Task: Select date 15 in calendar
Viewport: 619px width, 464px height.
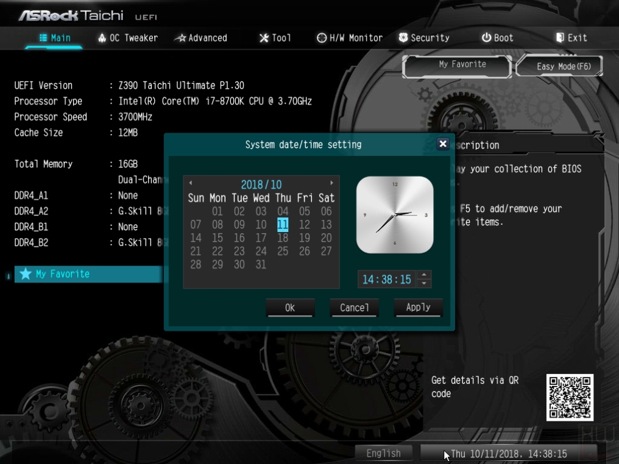Action: 217,238
